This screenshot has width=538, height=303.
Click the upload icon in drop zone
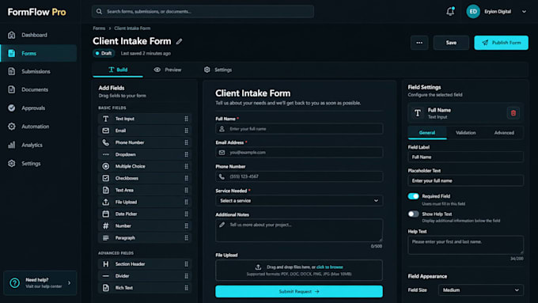258,267
